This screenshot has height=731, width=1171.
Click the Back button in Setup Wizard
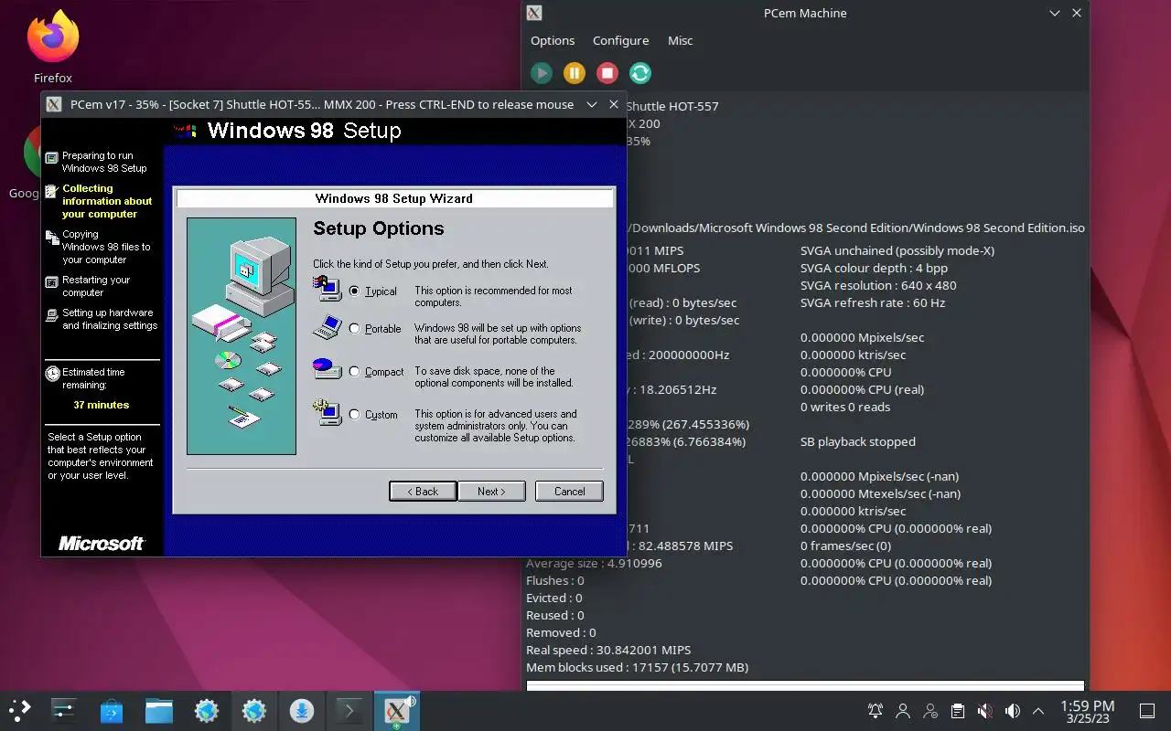(x=423, y=492)
